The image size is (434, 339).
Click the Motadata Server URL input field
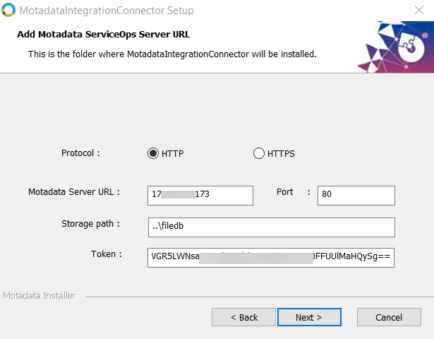(x=200, y=195)
